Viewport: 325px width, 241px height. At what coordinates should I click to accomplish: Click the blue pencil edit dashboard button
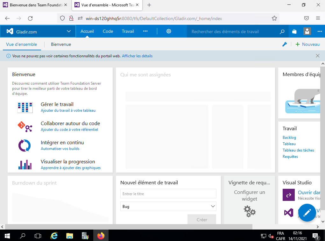307,212
